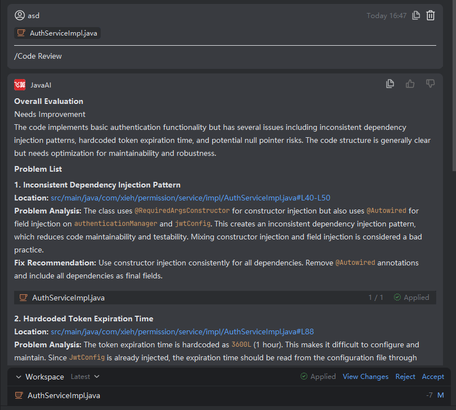The width and height of the screenshot is (456, 410).
Task: Open the AuthServiceImpl.java attachment chip
Action: pos(58,33)
